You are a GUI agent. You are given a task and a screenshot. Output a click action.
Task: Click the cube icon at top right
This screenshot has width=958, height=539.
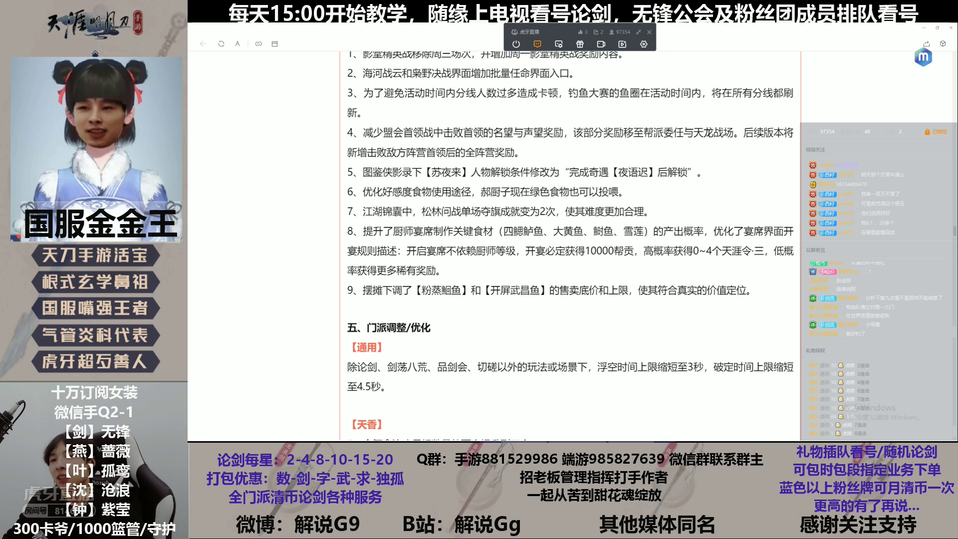click(x=943, y=44)
